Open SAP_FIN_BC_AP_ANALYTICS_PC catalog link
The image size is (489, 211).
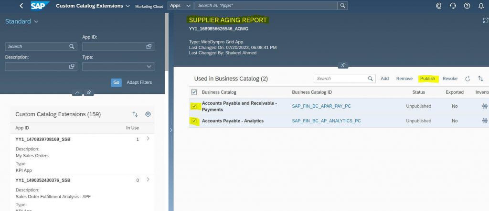(x=326, y=121)
